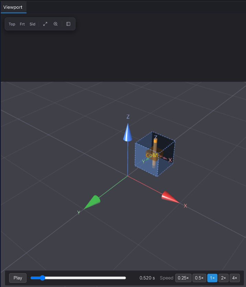The height and width of the screenshot is (287, 246).
Task: Click the Speed label
Action: click(167, 278)
